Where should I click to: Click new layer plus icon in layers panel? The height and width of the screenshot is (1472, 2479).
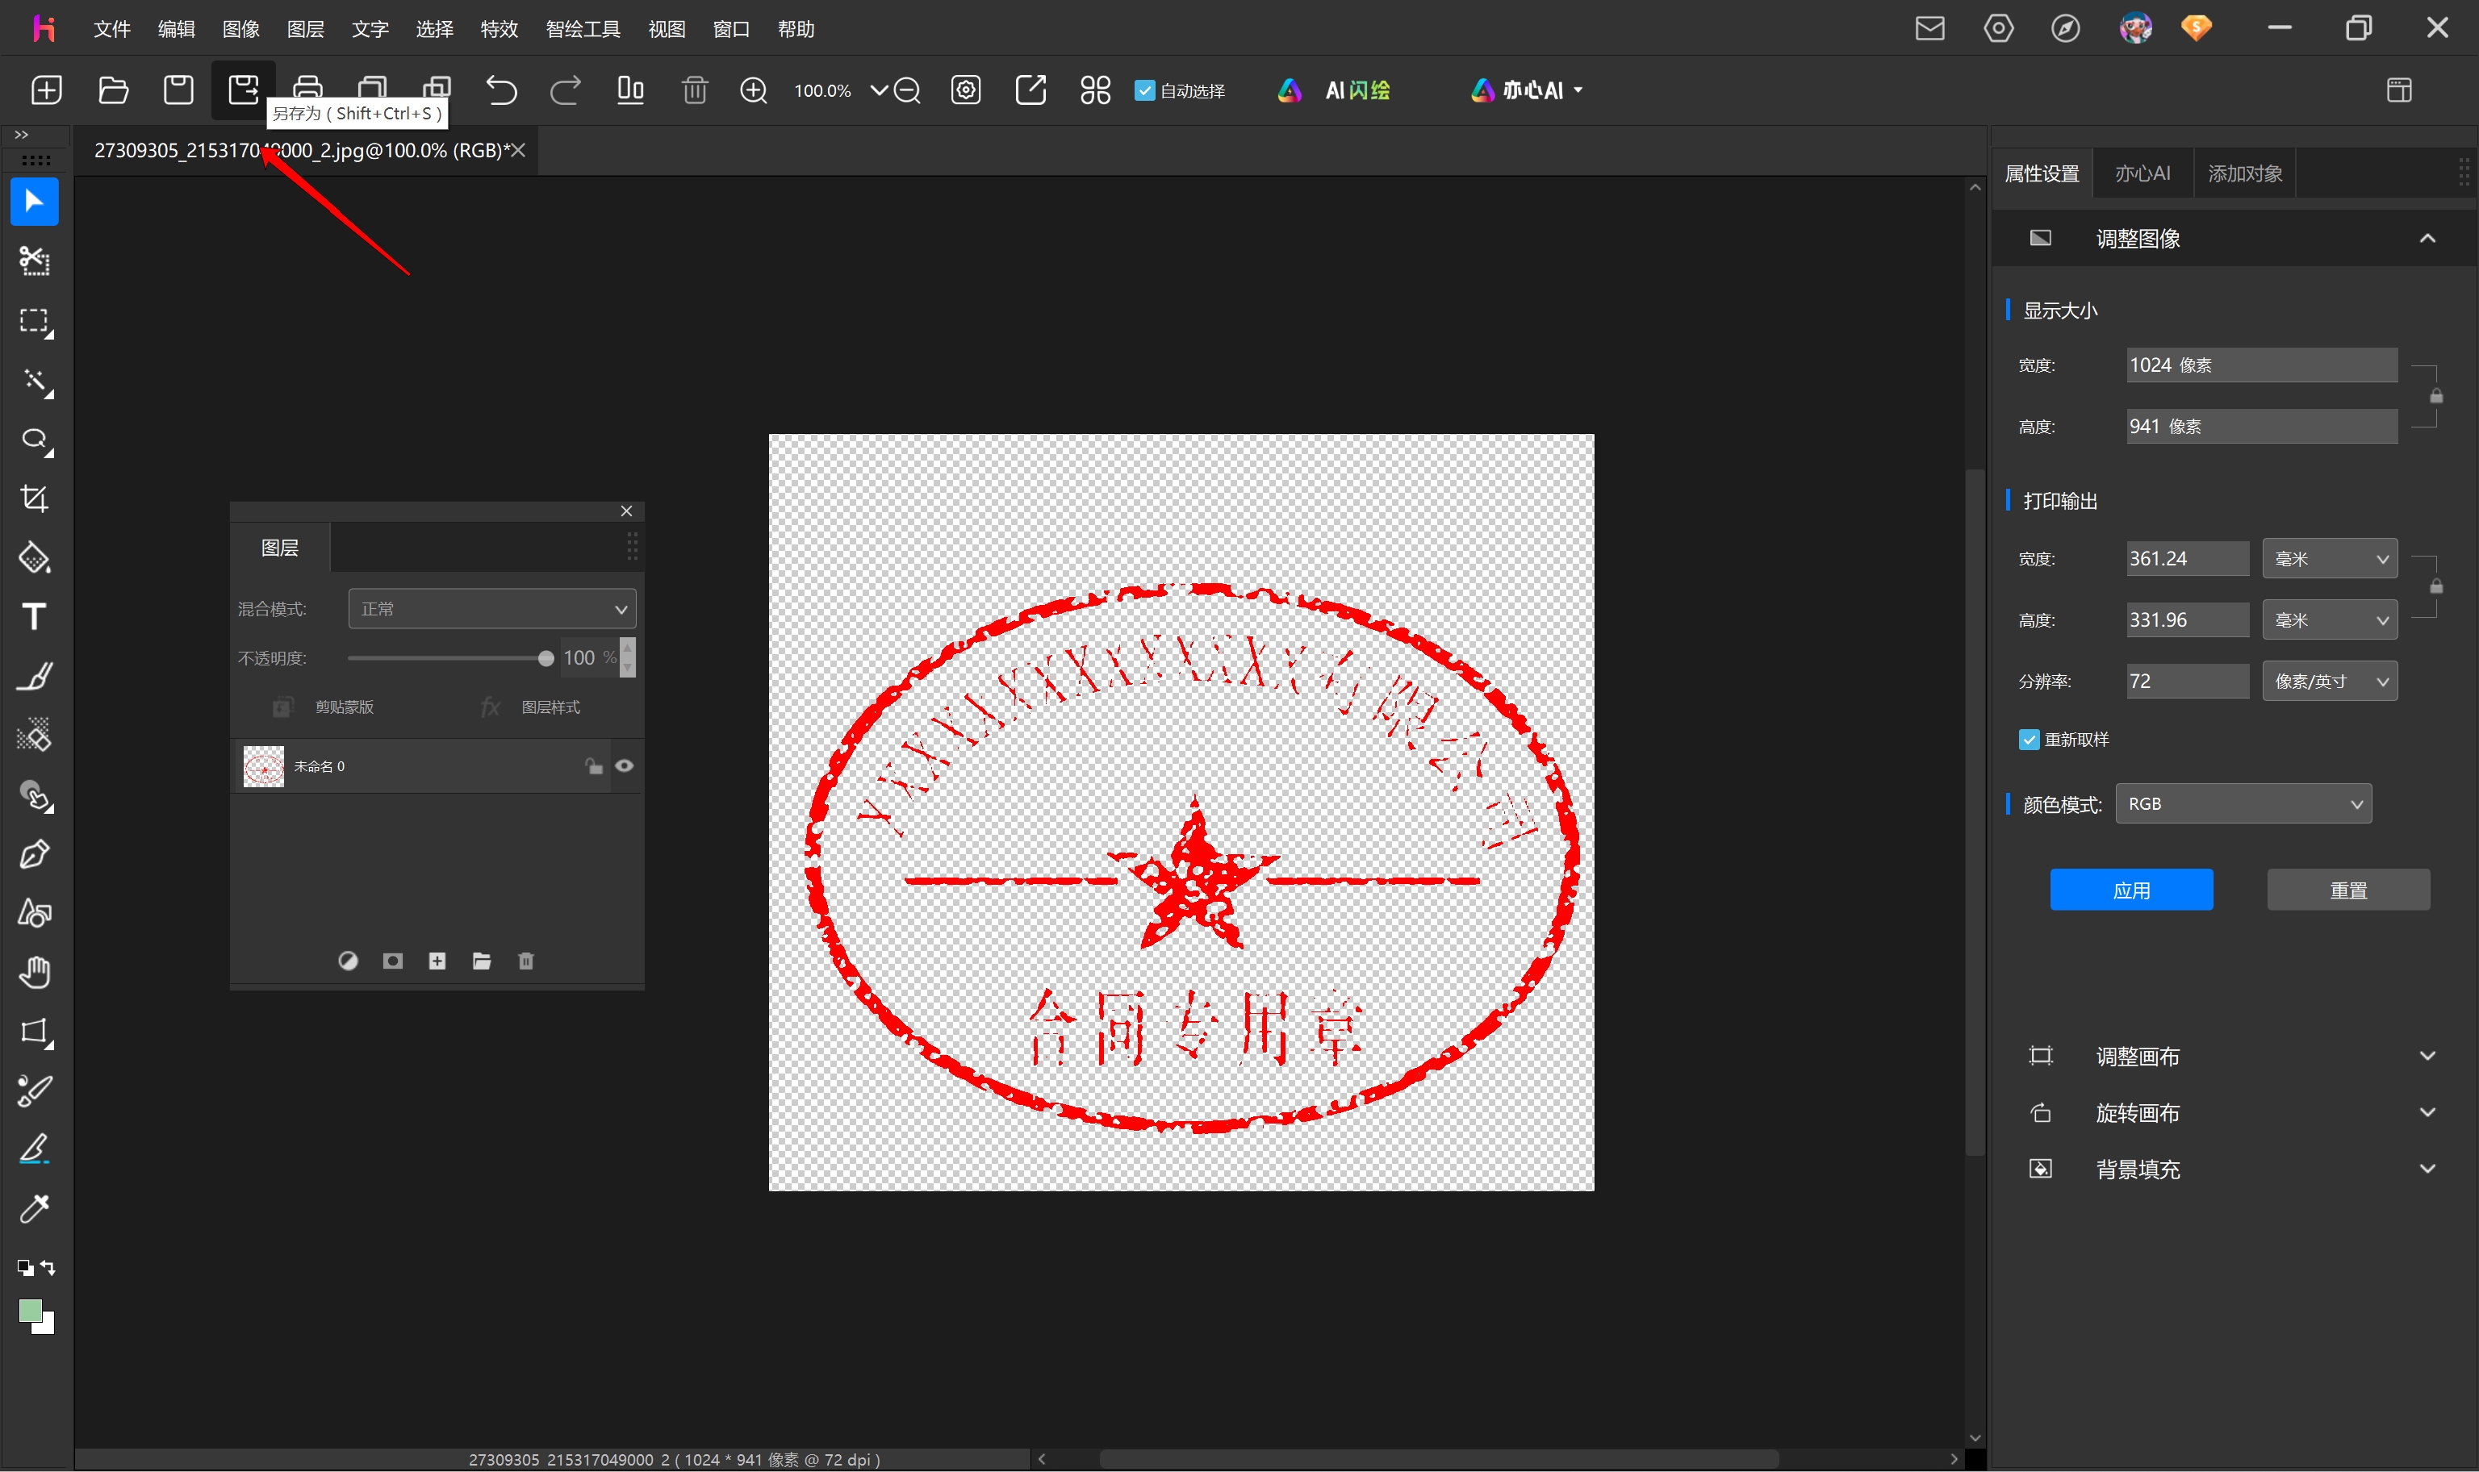pyautogui.click(x=437, y=961)
